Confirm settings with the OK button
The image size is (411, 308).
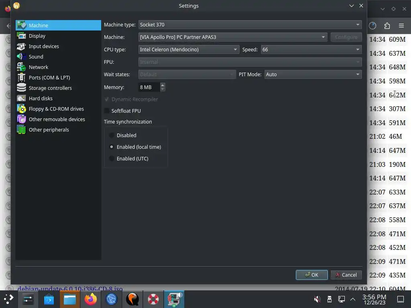coord(311,275)
